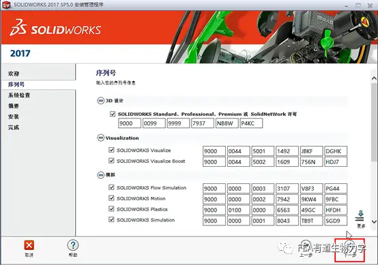Go back with the 上一步 button
Image resolution: width=378 pixels, height=265 pixels.
306,249
